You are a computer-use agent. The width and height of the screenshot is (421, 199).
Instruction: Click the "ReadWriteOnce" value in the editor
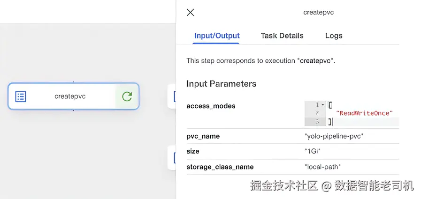click(364, 113)
